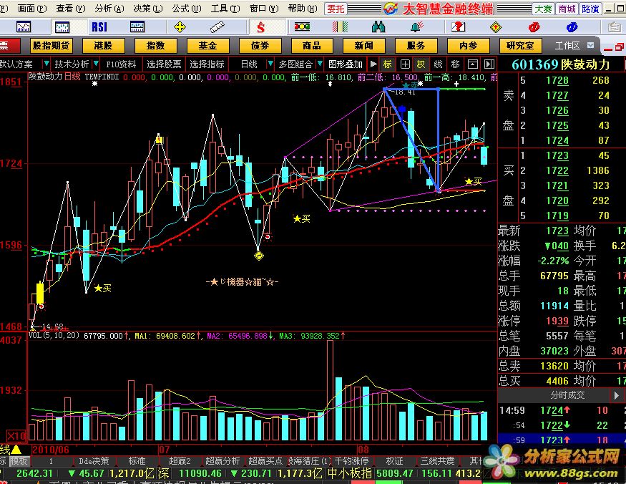Image resolution: width=626 pixels, height=484 pixels.
Task: Open the 公式 menu
Action: point(187,8)
